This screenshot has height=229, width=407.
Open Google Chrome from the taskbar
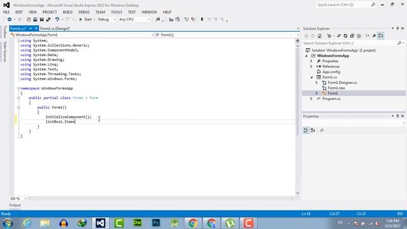193,223
